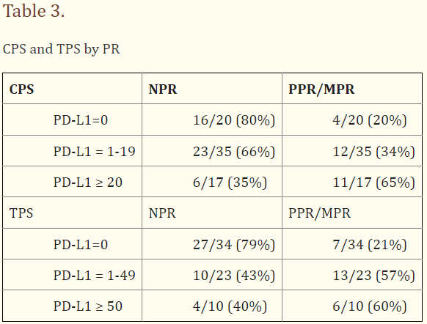Click the Table 3. heading
The image size is (427, 324).
pos(34,11)
